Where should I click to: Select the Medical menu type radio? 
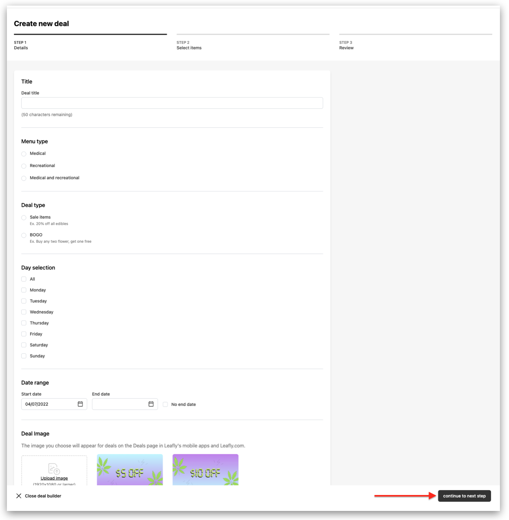pos(24,154)
